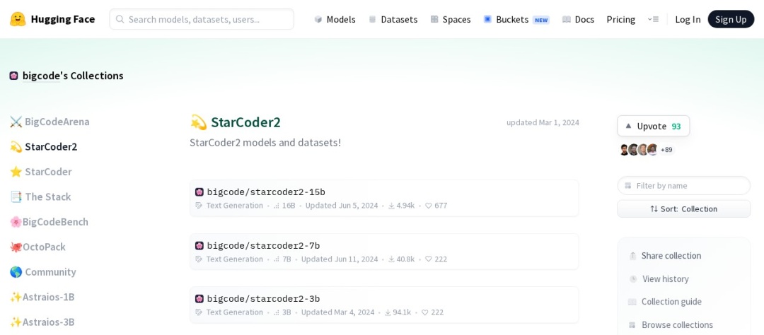Click Log In
The height and width of the screenshot is (335, 764).
[x=688, y=20]
